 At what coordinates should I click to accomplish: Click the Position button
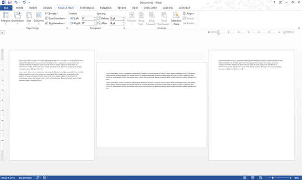pyautogui.click(x=132, y=19)
